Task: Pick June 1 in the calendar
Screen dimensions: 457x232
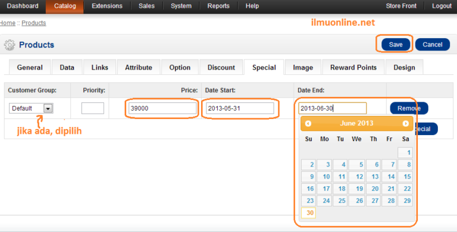Action: (x=405, y=153)
